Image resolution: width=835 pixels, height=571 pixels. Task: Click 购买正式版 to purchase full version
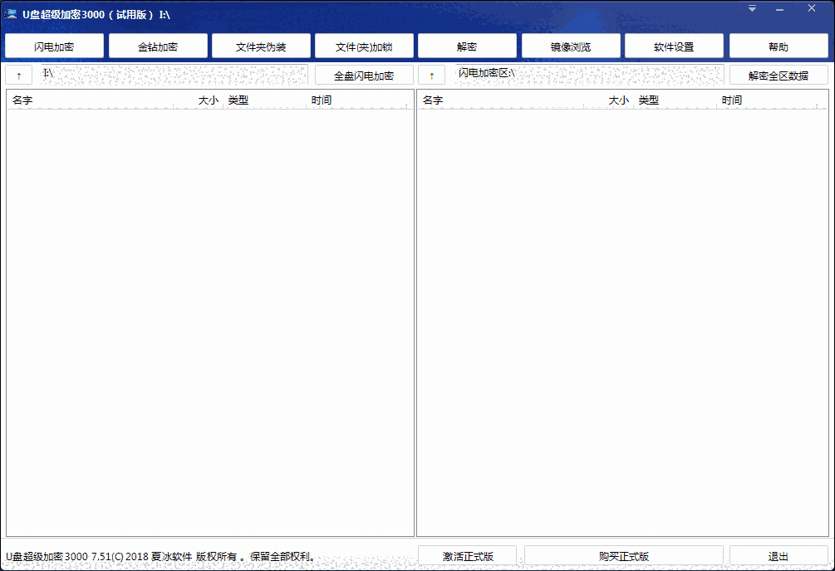point(621,555)
